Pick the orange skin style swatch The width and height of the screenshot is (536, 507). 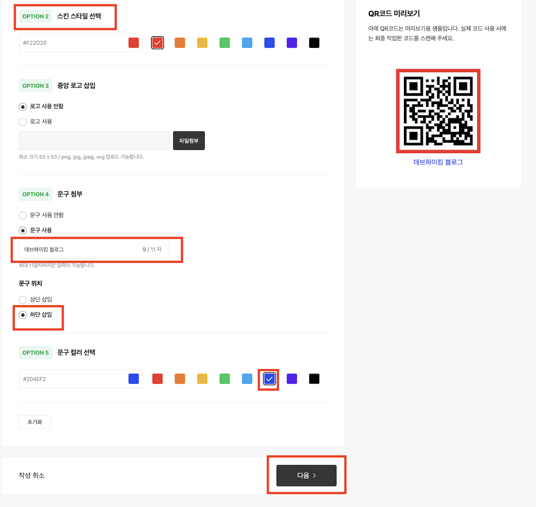[180, 43]
